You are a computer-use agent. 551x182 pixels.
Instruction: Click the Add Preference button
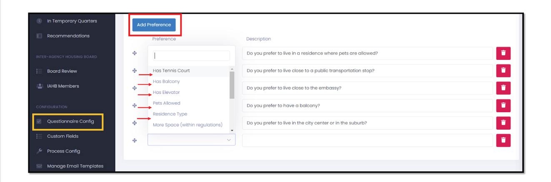coord(154,25)
